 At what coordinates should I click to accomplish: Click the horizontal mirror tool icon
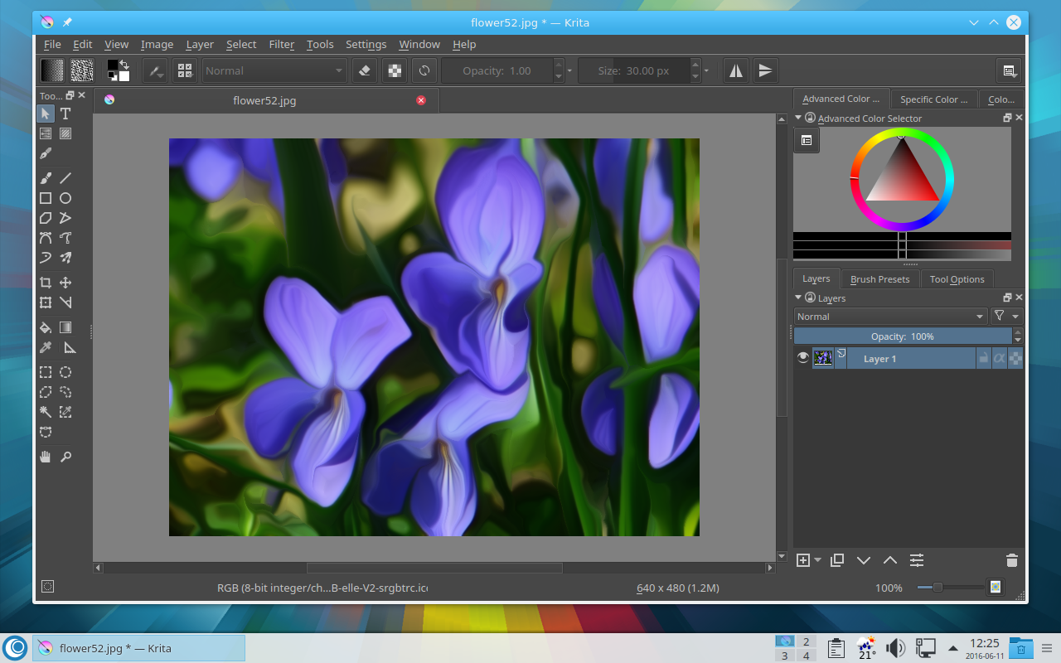(x=736, y=71)
